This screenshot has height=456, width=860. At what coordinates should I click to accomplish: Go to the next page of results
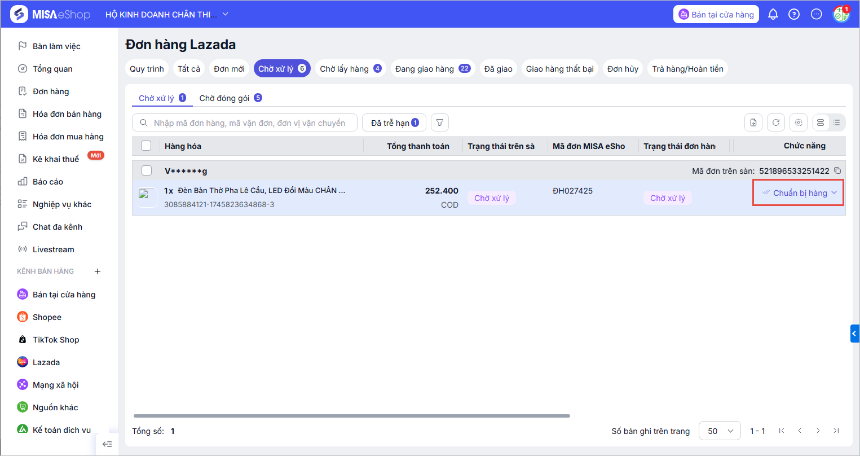(x=818, y=431)
